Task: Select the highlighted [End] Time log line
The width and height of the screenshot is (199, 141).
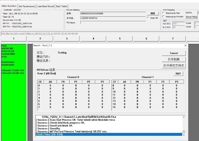Action: pyautogui.click(x=108, y=134)
